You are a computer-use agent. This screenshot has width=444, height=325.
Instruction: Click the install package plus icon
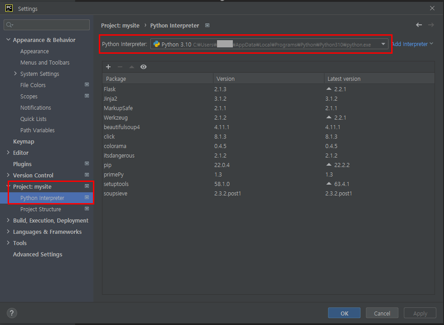coord(108,67)
